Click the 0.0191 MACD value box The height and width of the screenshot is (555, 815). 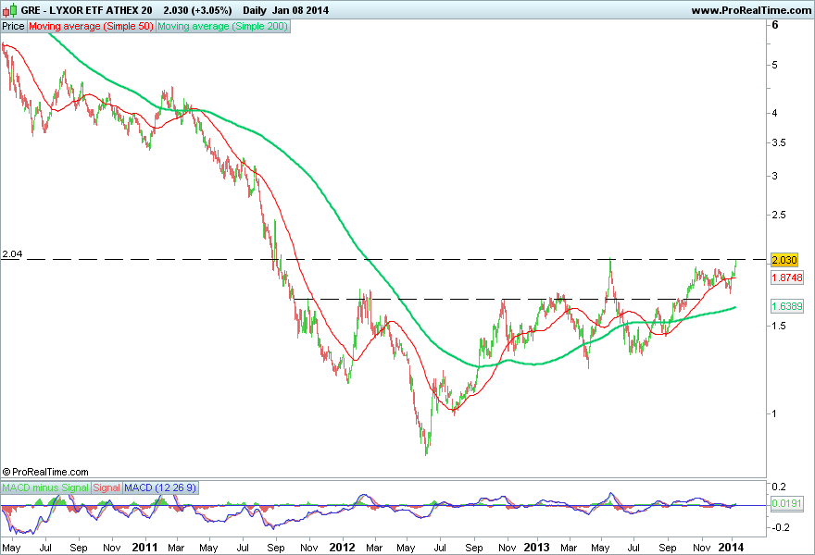point(787,503)
